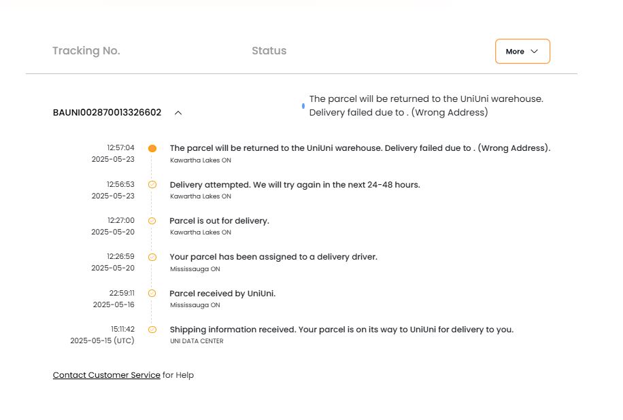Click tracking number BAUNI002870013326602 text

107,113
